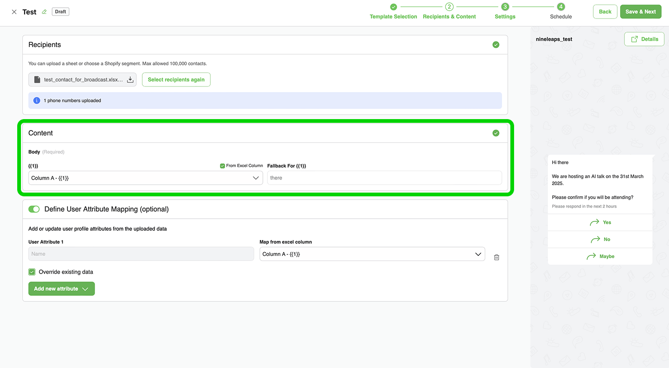This screenshot has width=669, height=368.
Task: Click the Fallback For {{1}} input field
Action: coord(384,178)
